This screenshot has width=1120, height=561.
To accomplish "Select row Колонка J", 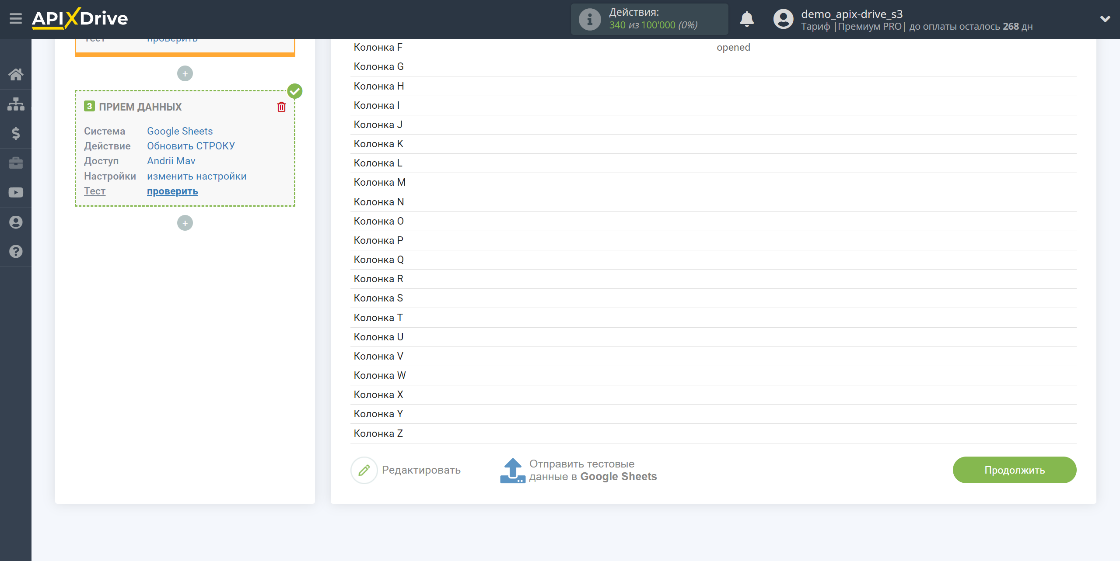I will coord(713,125).
